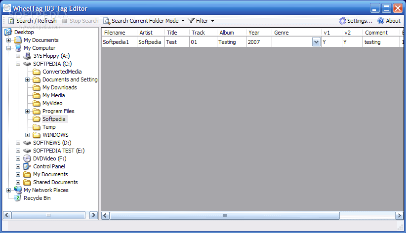Click the Title column header
This screenshot has height=233, width=406.
(177, 33)
